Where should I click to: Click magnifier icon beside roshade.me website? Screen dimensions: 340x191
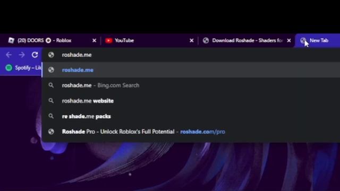pos(51,101)
